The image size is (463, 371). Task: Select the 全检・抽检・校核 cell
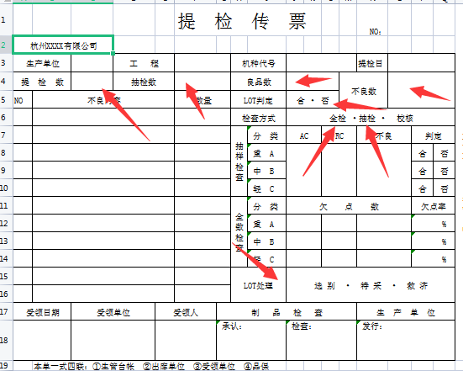(x=371, y=117)
